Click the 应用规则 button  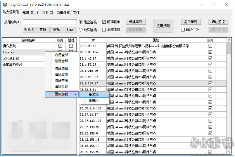coord(164,25)
